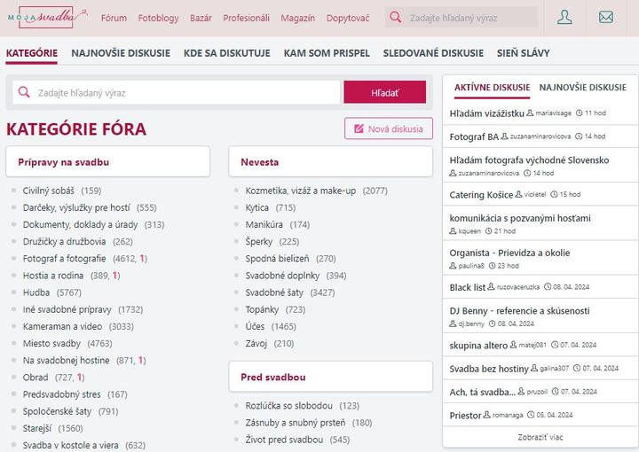Image resolution: width=639 pixels, height=452 pixels.
Task: Click the magnifier icon in the top search bar
Action: pos(396,17)
